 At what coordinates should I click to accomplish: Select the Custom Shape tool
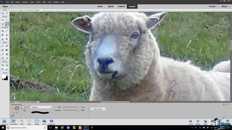7,54
